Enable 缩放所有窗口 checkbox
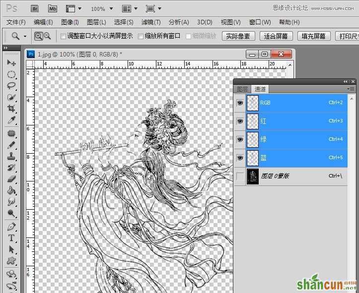 click(141, 36)
